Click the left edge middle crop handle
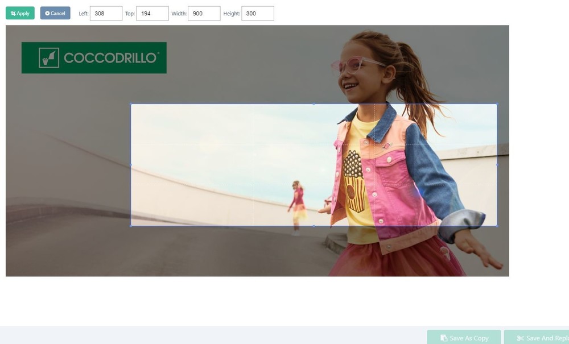The width and height of the screenshot is (569, 344). (131, 165)
